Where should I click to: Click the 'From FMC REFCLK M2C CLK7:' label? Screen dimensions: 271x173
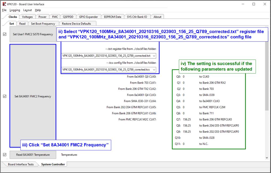(x=137, y=119)
